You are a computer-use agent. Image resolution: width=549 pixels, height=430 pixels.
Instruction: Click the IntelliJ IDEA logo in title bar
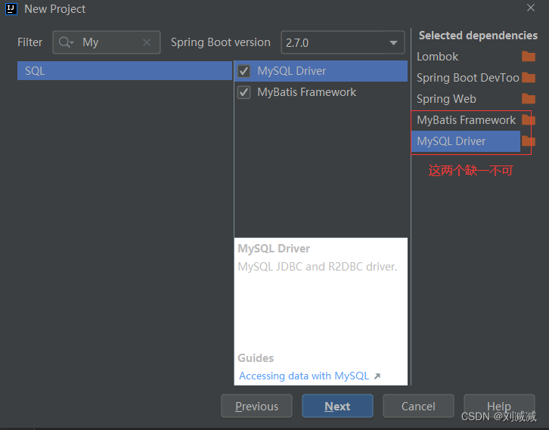coord(11,9)
